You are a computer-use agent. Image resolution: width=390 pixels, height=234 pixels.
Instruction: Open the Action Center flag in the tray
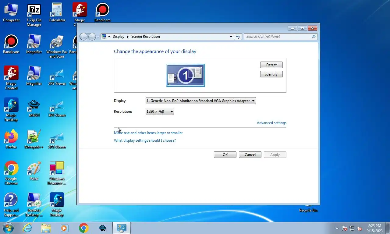[x=345, y=228]
